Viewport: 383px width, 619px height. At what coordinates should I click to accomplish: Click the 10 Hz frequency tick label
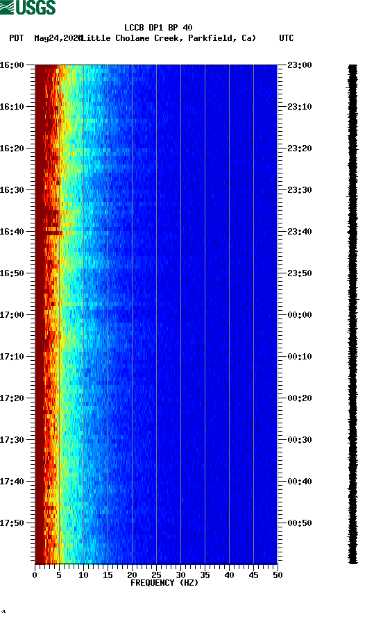tap(83, 575)
